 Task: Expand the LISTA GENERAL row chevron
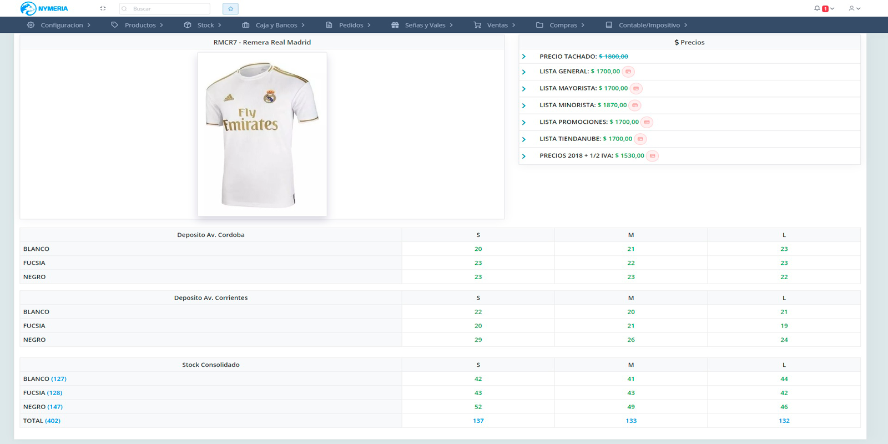tap(524, 72)
